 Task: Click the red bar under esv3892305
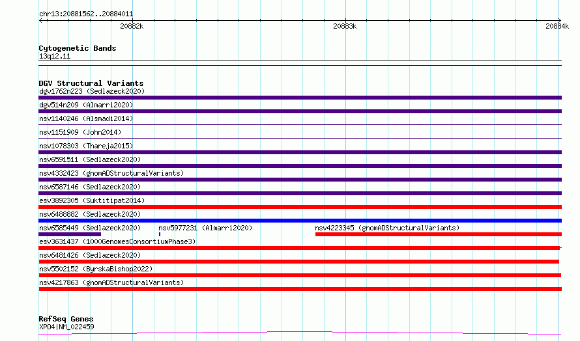(x=300, y=207)
